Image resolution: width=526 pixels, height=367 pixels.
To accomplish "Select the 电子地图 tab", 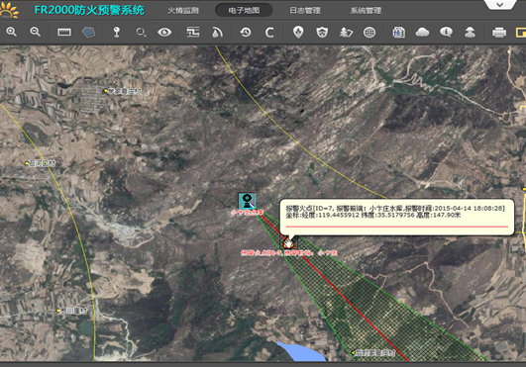I will pos(244,10).
